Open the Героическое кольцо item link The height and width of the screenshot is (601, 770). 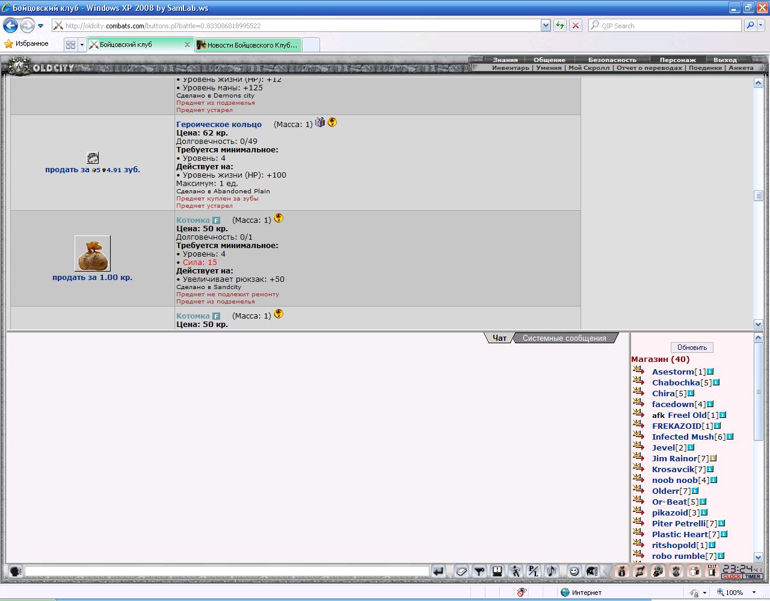(219, 124)
